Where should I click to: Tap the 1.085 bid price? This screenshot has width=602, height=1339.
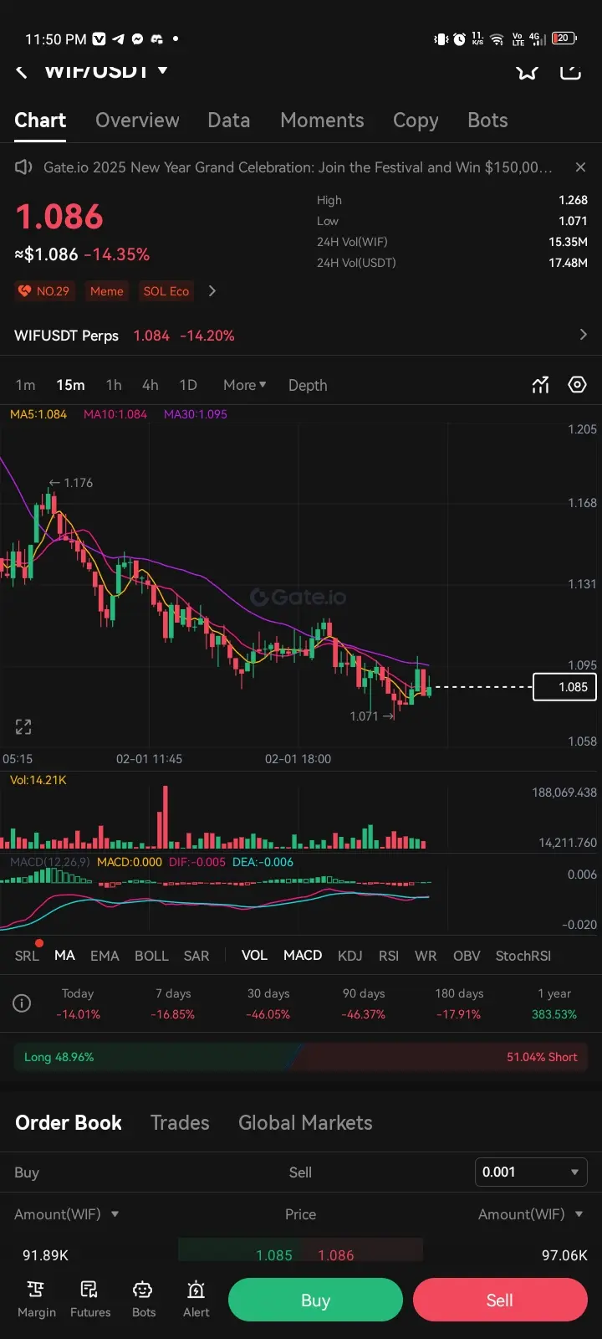point(274,1255)
